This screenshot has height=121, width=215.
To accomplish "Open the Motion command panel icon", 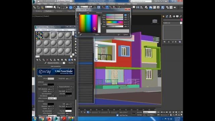I will pyautogui.click(x=174, y=16).
